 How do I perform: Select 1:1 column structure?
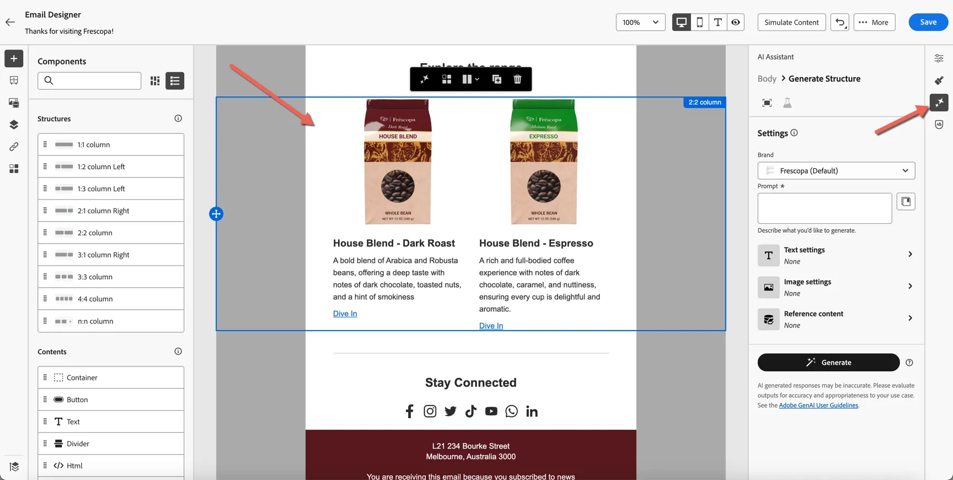point(111,144)
